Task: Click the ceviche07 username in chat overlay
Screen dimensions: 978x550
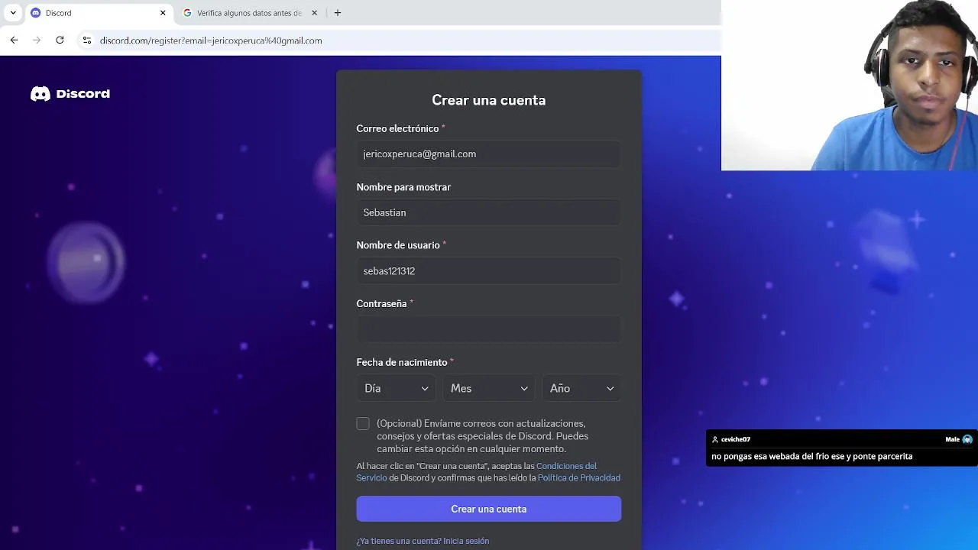Action: [736, 439]
